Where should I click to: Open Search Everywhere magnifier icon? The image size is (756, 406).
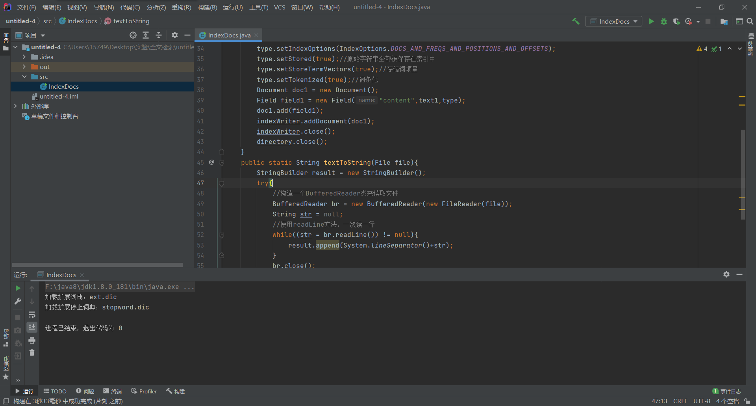[x=750, y=21]
